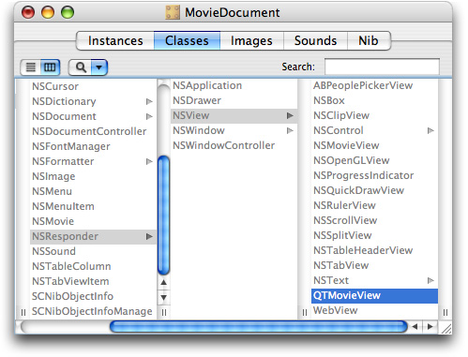Open the Sounds tab
Image resolution: width=468 pixels, height=357 pixels.
coord(315,40)
